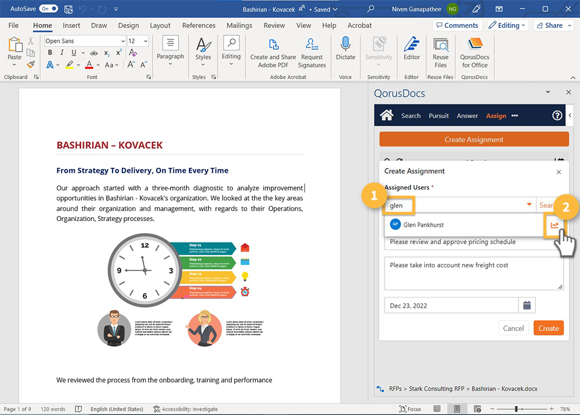Go to QorusDocs home
This screenshot has height=415, width=580.
(386, 116)
